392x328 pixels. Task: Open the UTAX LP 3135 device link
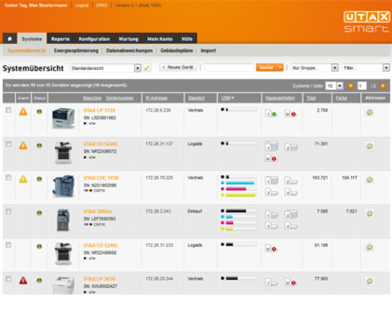99,110
